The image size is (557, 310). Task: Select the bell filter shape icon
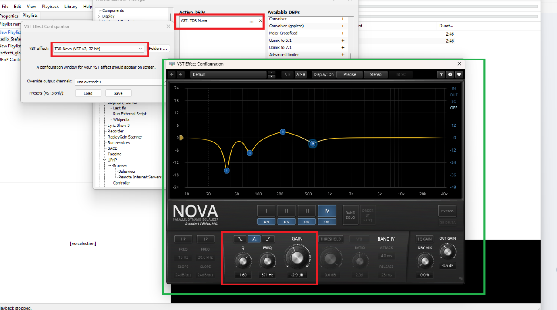point(254,239)
